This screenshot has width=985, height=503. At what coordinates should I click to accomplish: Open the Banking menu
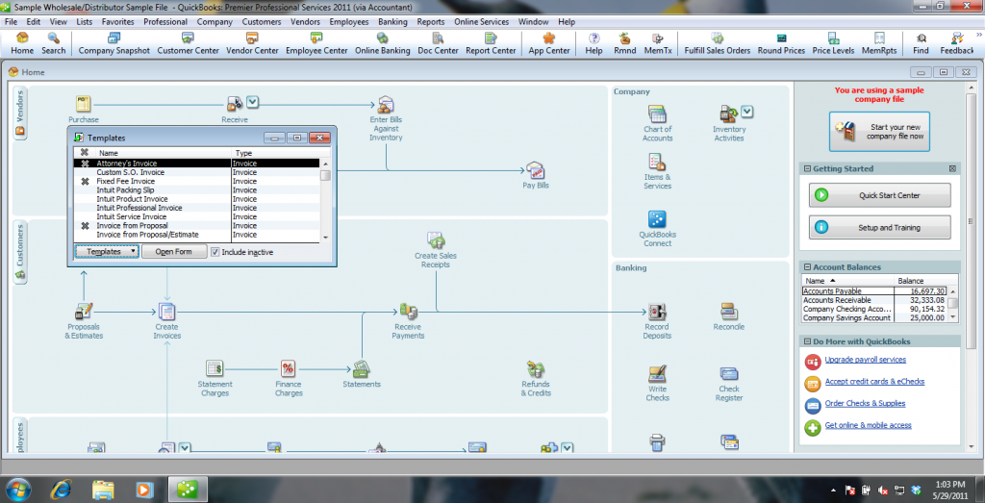point(392,21)
